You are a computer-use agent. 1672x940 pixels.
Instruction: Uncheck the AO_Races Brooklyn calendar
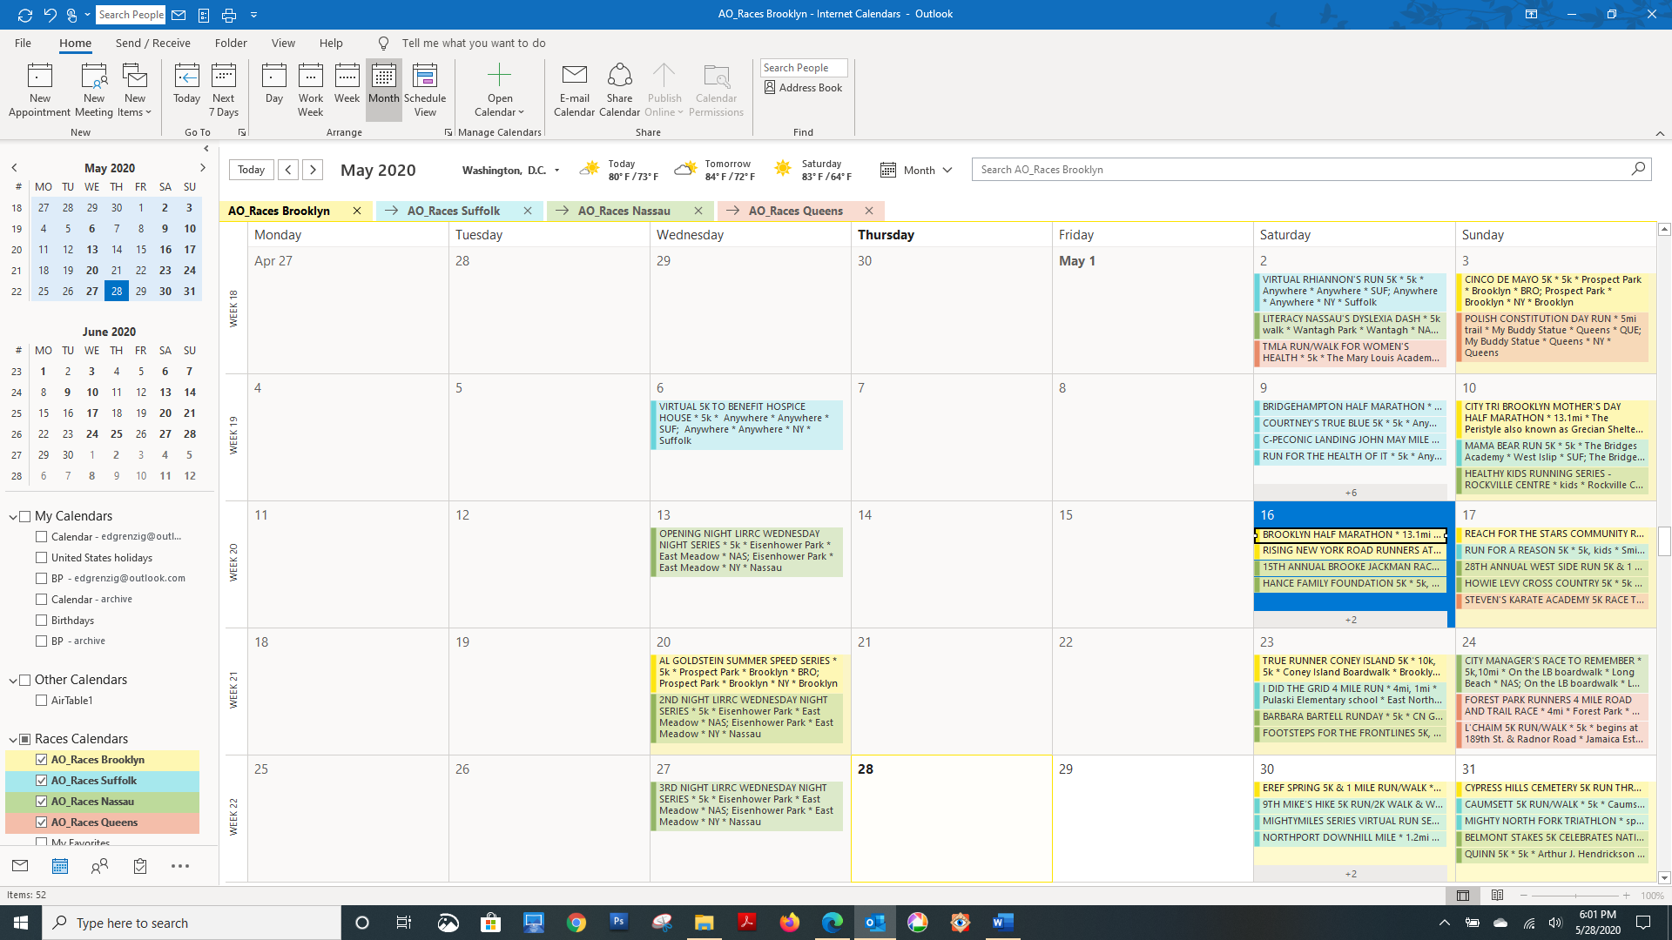[x=42, y=759]
